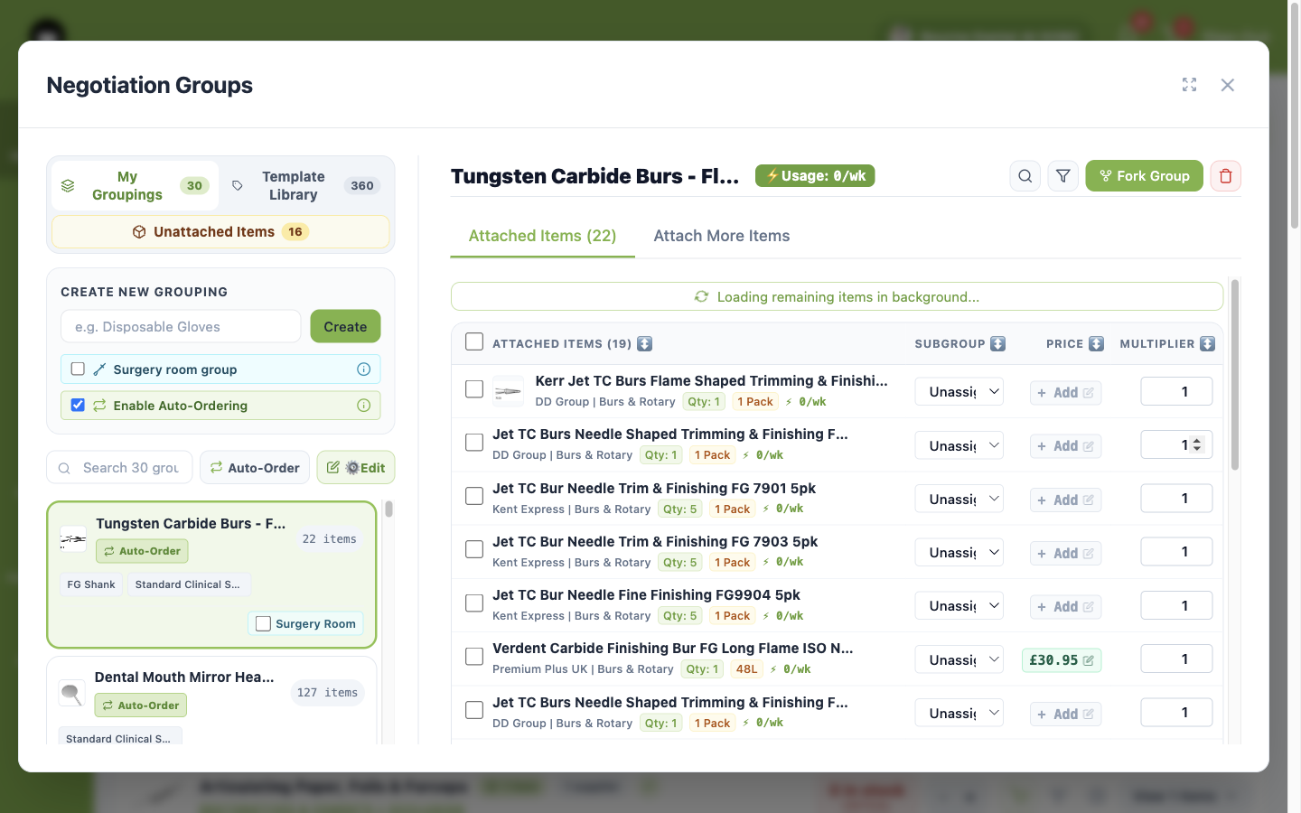The image size is (1301, 813).
Task: Sort by Price column icon
Action: (x=1096, y=343)
